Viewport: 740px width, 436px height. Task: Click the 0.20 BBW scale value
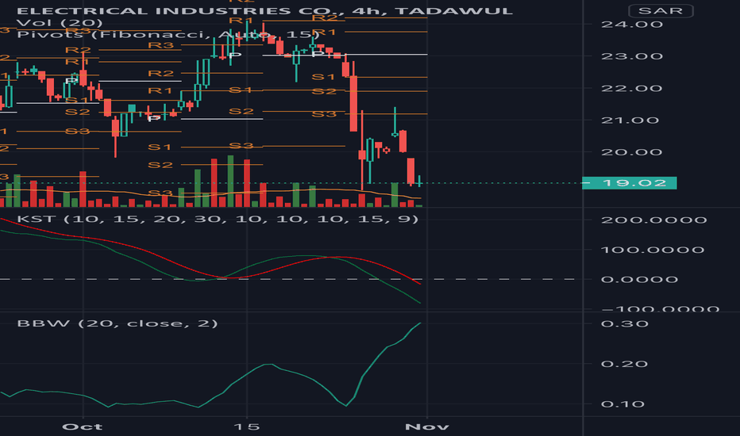click(x=624, y=364)
